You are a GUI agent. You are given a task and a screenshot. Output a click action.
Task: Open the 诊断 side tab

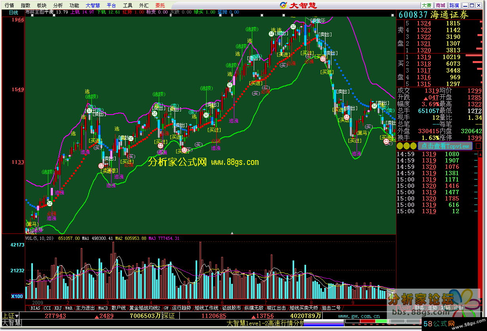coord(458,308)
